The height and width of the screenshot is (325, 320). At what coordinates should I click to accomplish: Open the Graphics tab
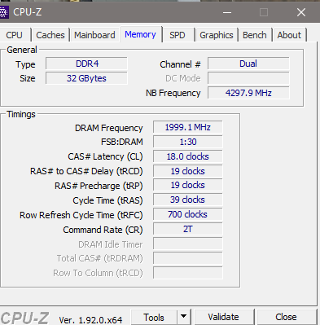pos(217,35)
